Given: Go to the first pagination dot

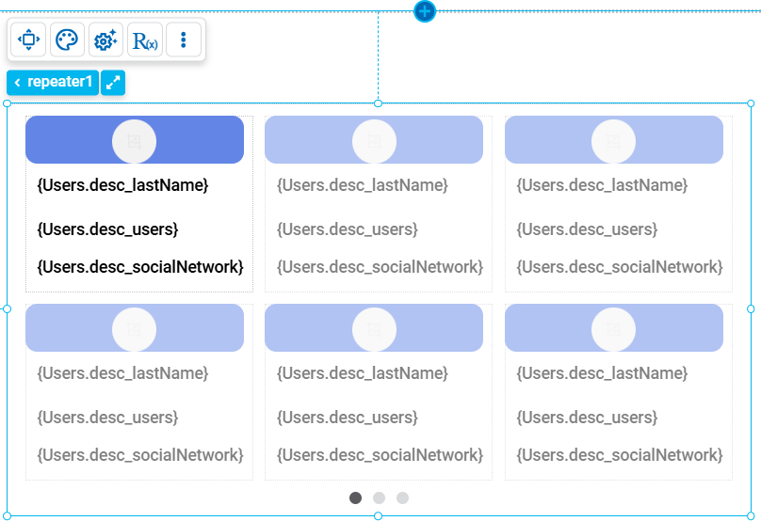Looking at the screenshot, I should (x=355, y=497).
